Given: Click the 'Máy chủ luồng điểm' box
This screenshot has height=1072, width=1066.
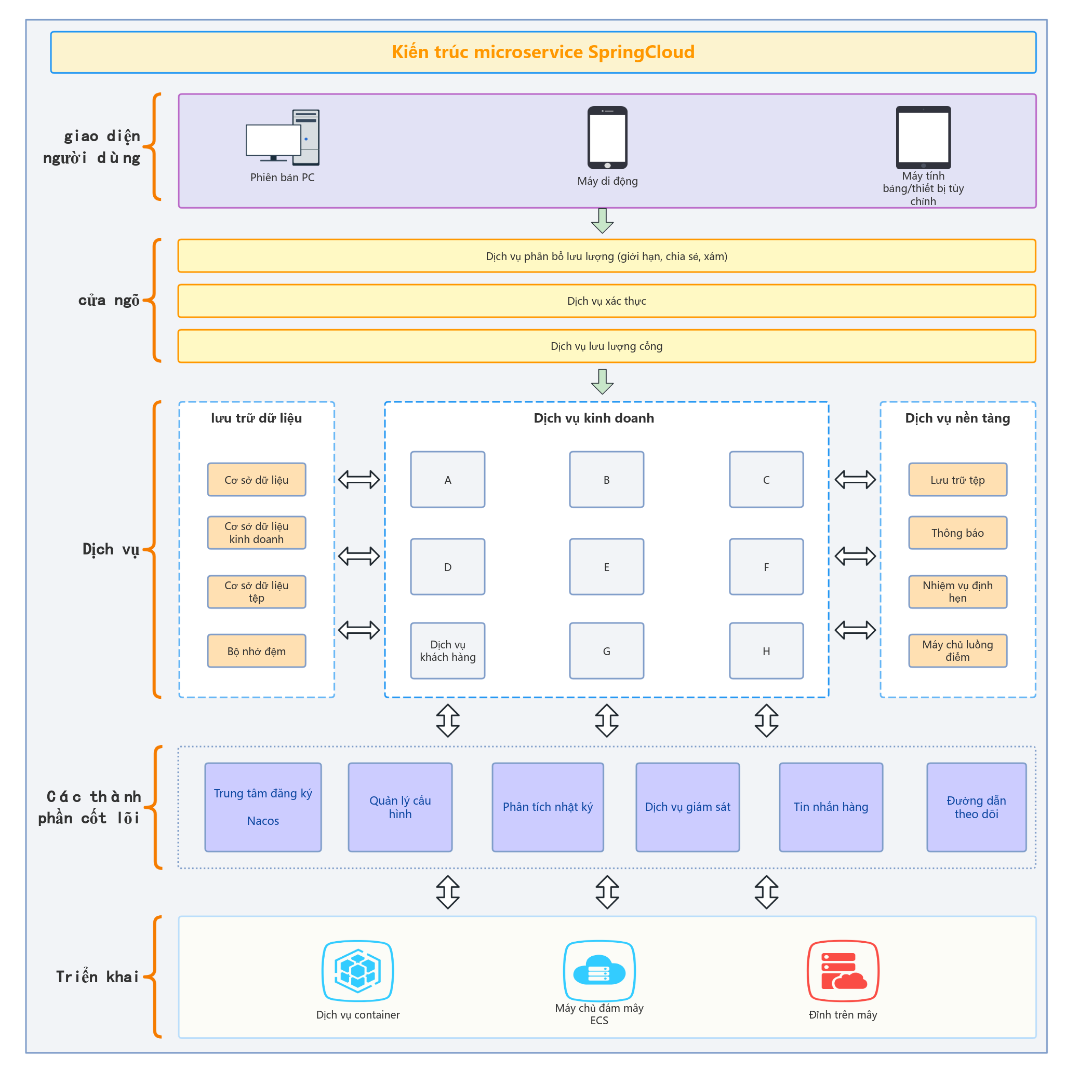Looking at the screenshot, I should (x=958, y=651).
